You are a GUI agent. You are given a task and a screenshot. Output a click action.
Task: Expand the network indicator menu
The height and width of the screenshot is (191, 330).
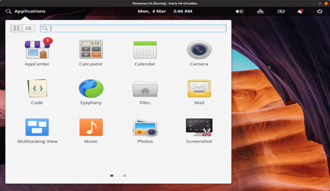[260, 11]
